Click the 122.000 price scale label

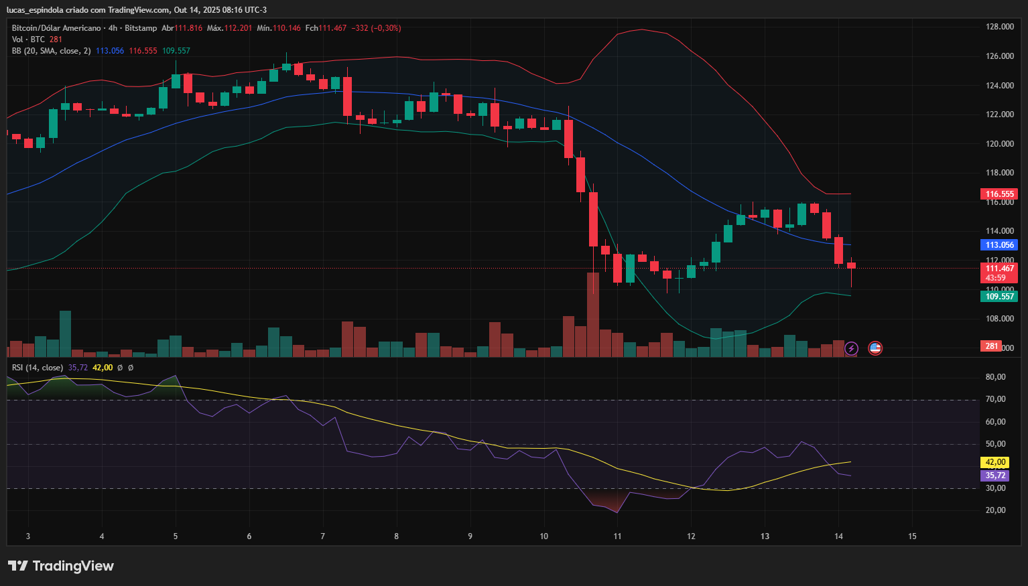[1000, 115]
